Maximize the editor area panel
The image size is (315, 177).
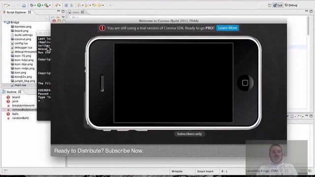311,11
